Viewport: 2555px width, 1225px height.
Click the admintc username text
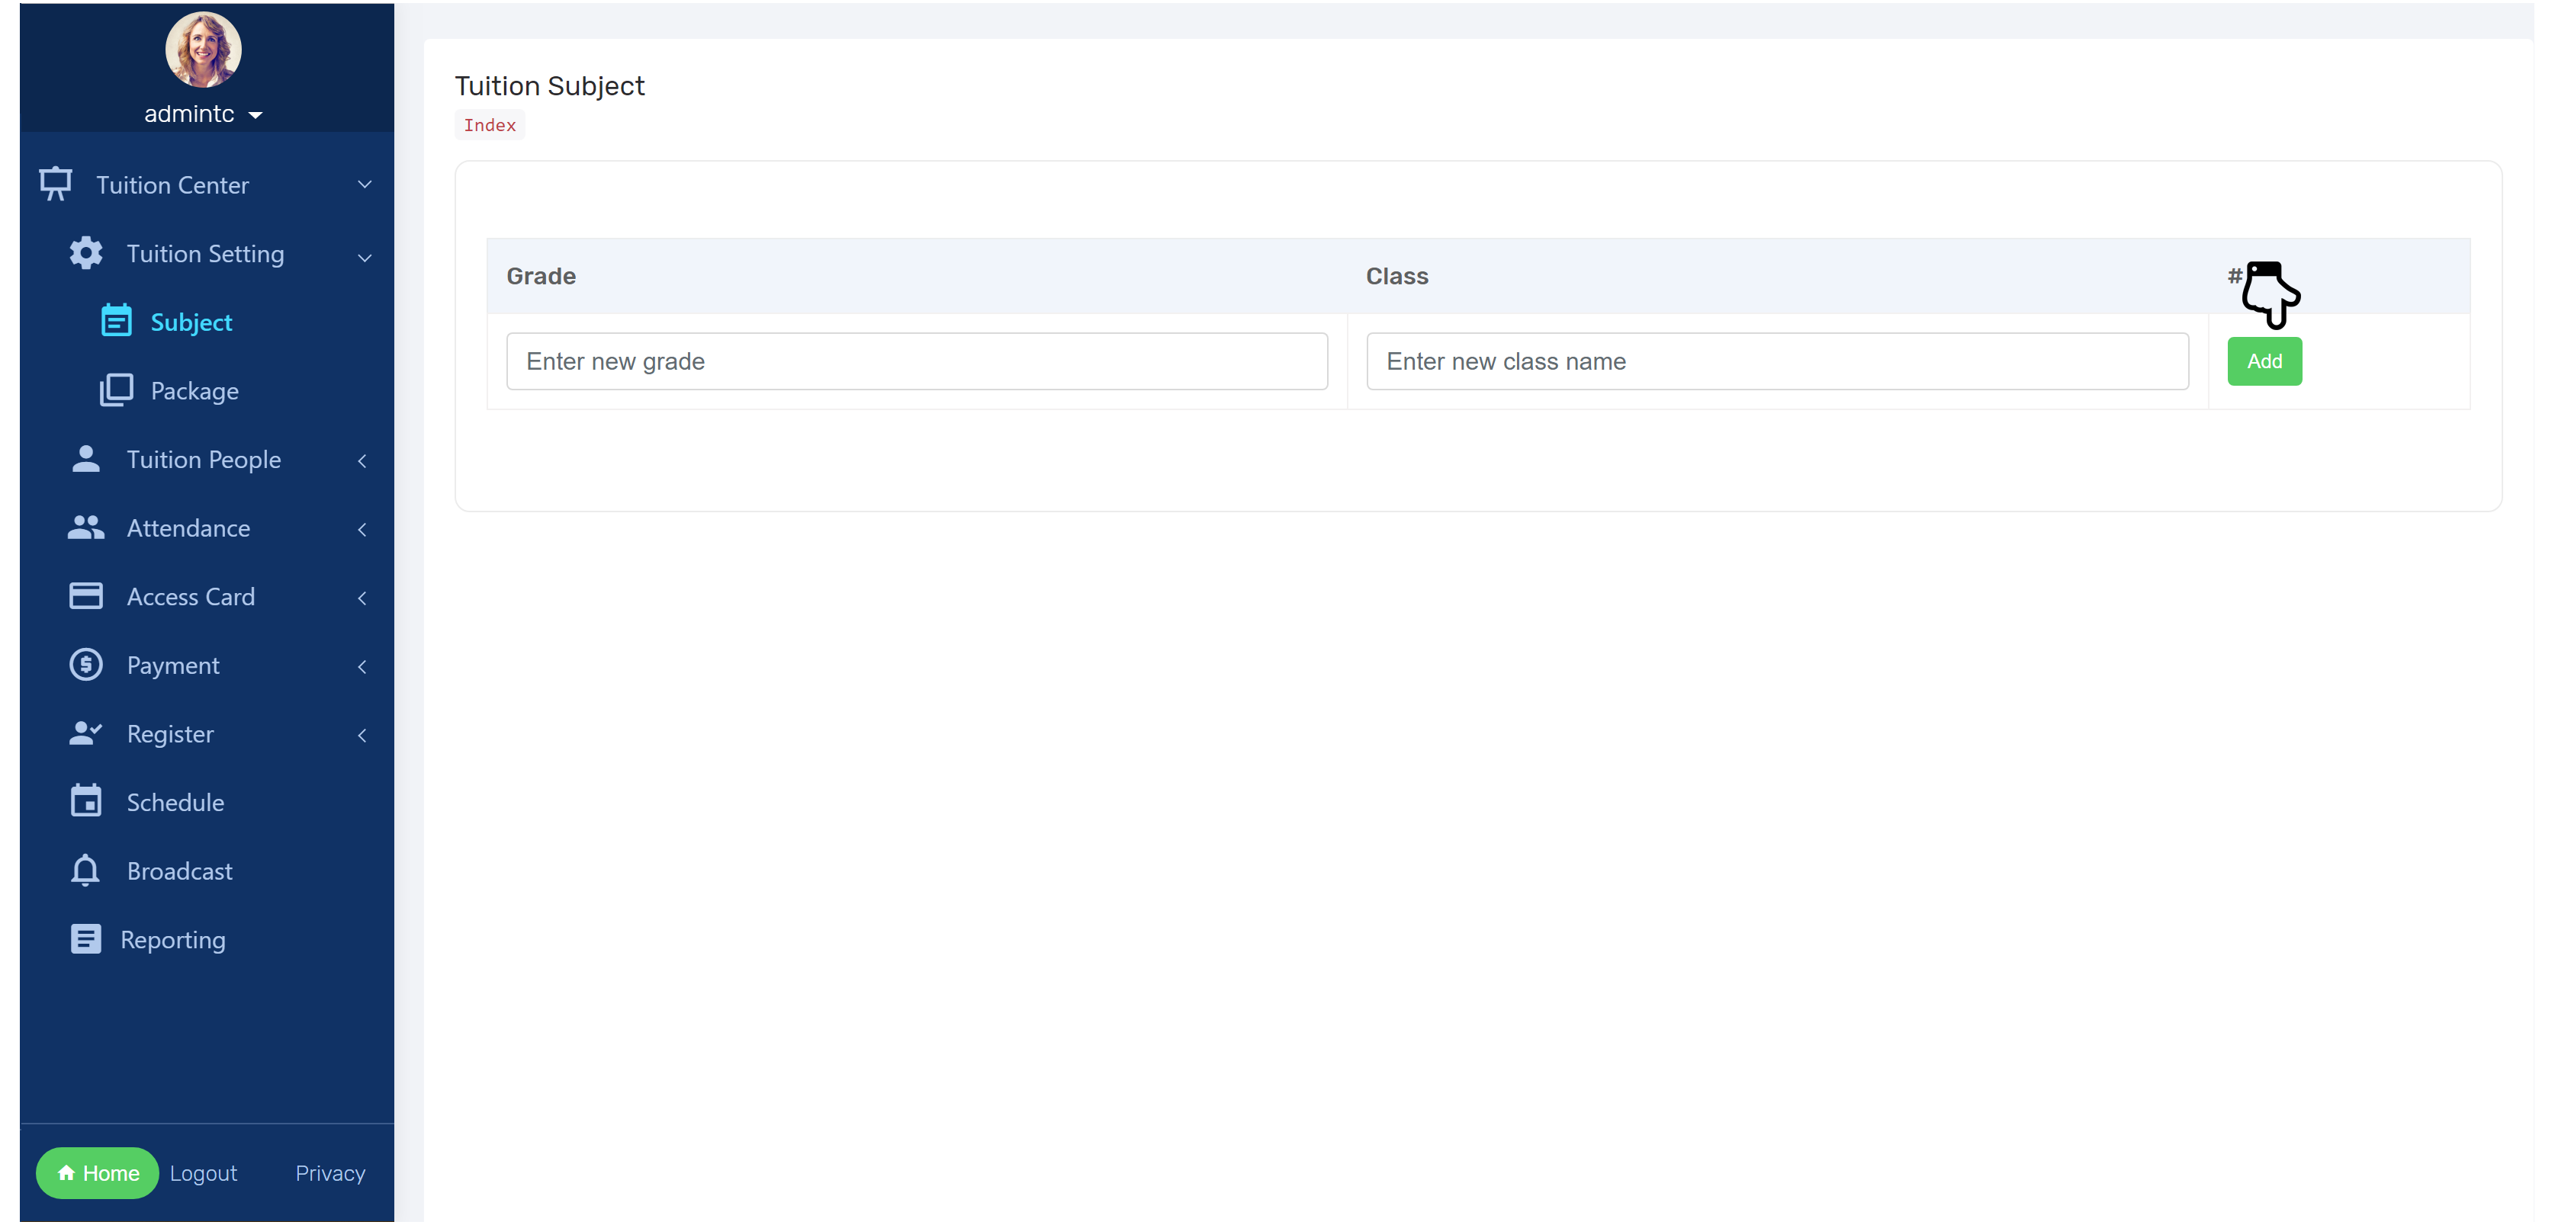(189, 114)
